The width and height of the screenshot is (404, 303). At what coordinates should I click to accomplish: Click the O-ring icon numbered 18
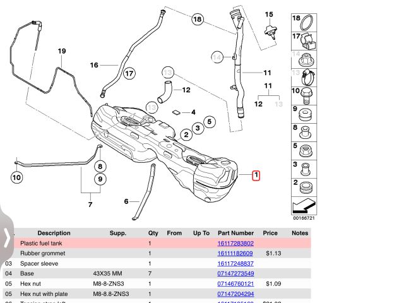(x=306, y=23)
